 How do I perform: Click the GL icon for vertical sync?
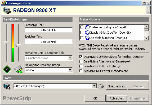pos(87,27)
